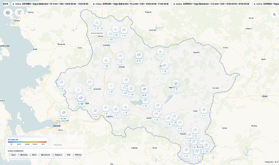The width and height of the screenshot is (279, 165).
Task: Click the Akhisar town label
Action: pos(122,67)
